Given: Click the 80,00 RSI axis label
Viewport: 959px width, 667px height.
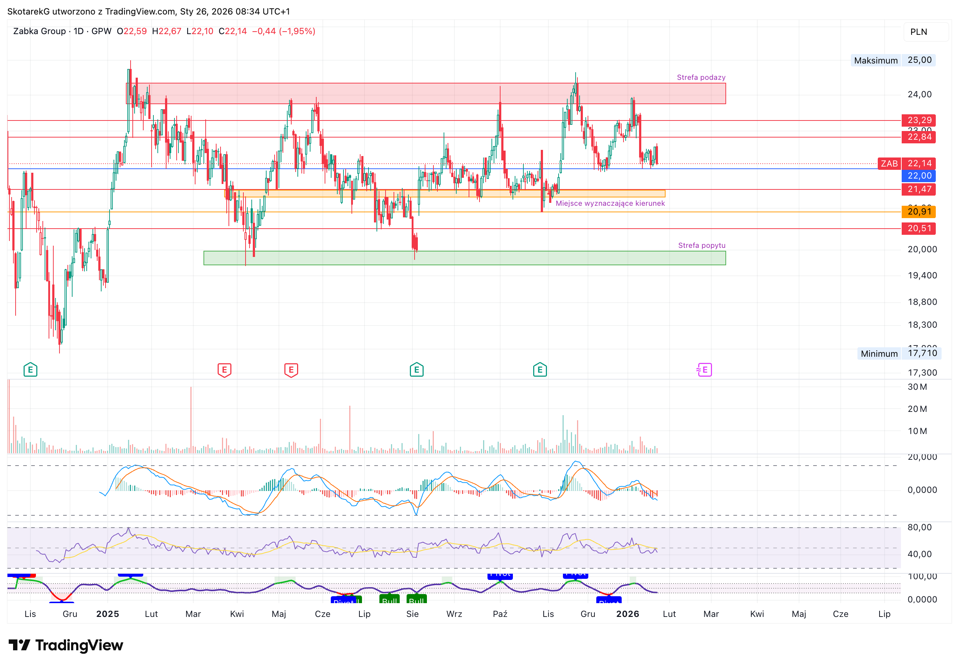Looking at the screenshot, I should (919, 527).
